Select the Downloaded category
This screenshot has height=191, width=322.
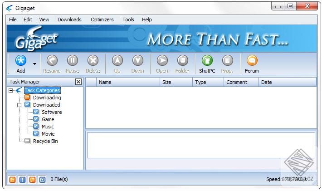coord(47,105)
